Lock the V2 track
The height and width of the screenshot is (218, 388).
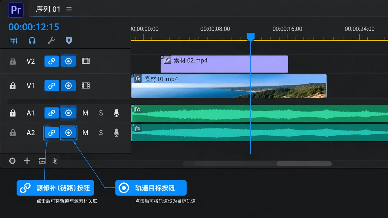click(x=13, y=61)
